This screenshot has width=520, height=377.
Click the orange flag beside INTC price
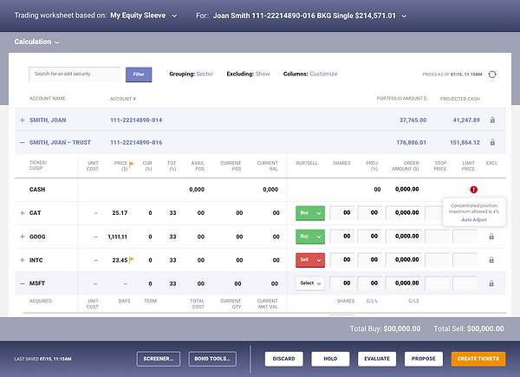tap(132, 260)
